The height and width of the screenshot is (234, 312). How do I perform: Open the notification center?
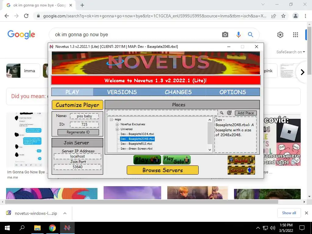pyautogui.click(x=302, y=228)
